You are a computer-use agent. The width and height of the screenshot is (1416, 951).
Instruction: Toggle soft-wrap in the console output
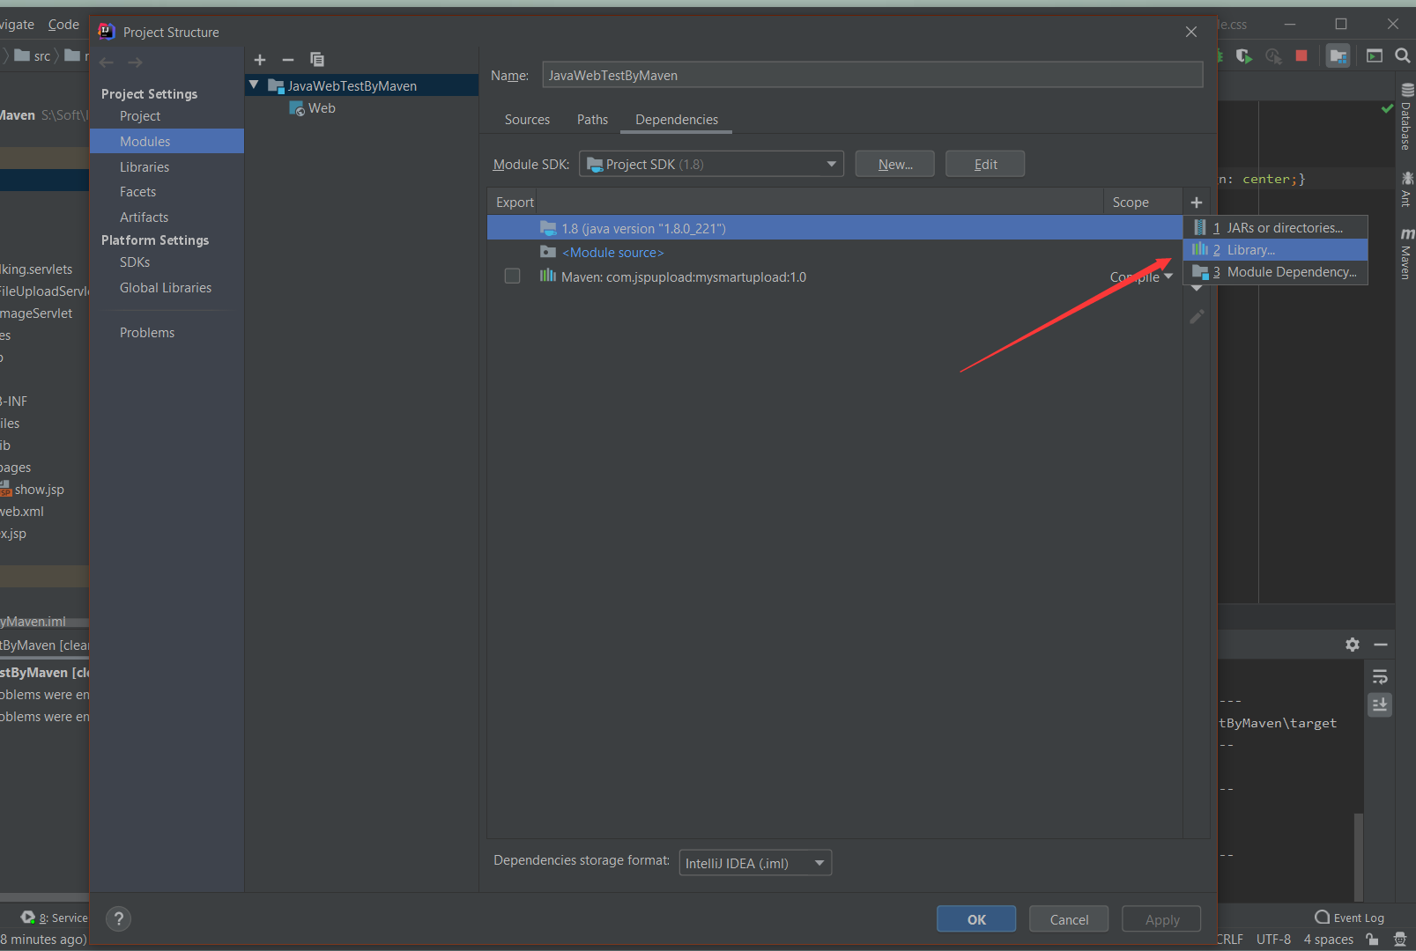pos(1380,676)
